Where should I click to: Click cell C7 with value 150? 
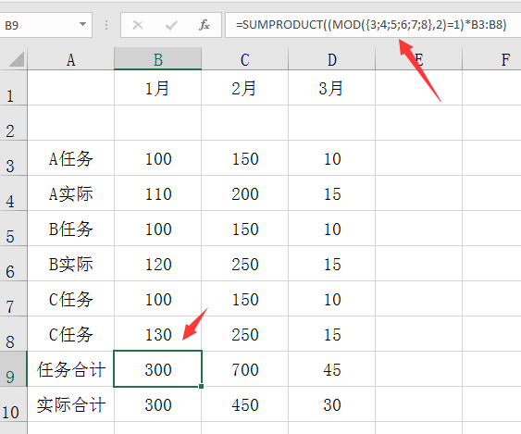[x=245, y=299]
